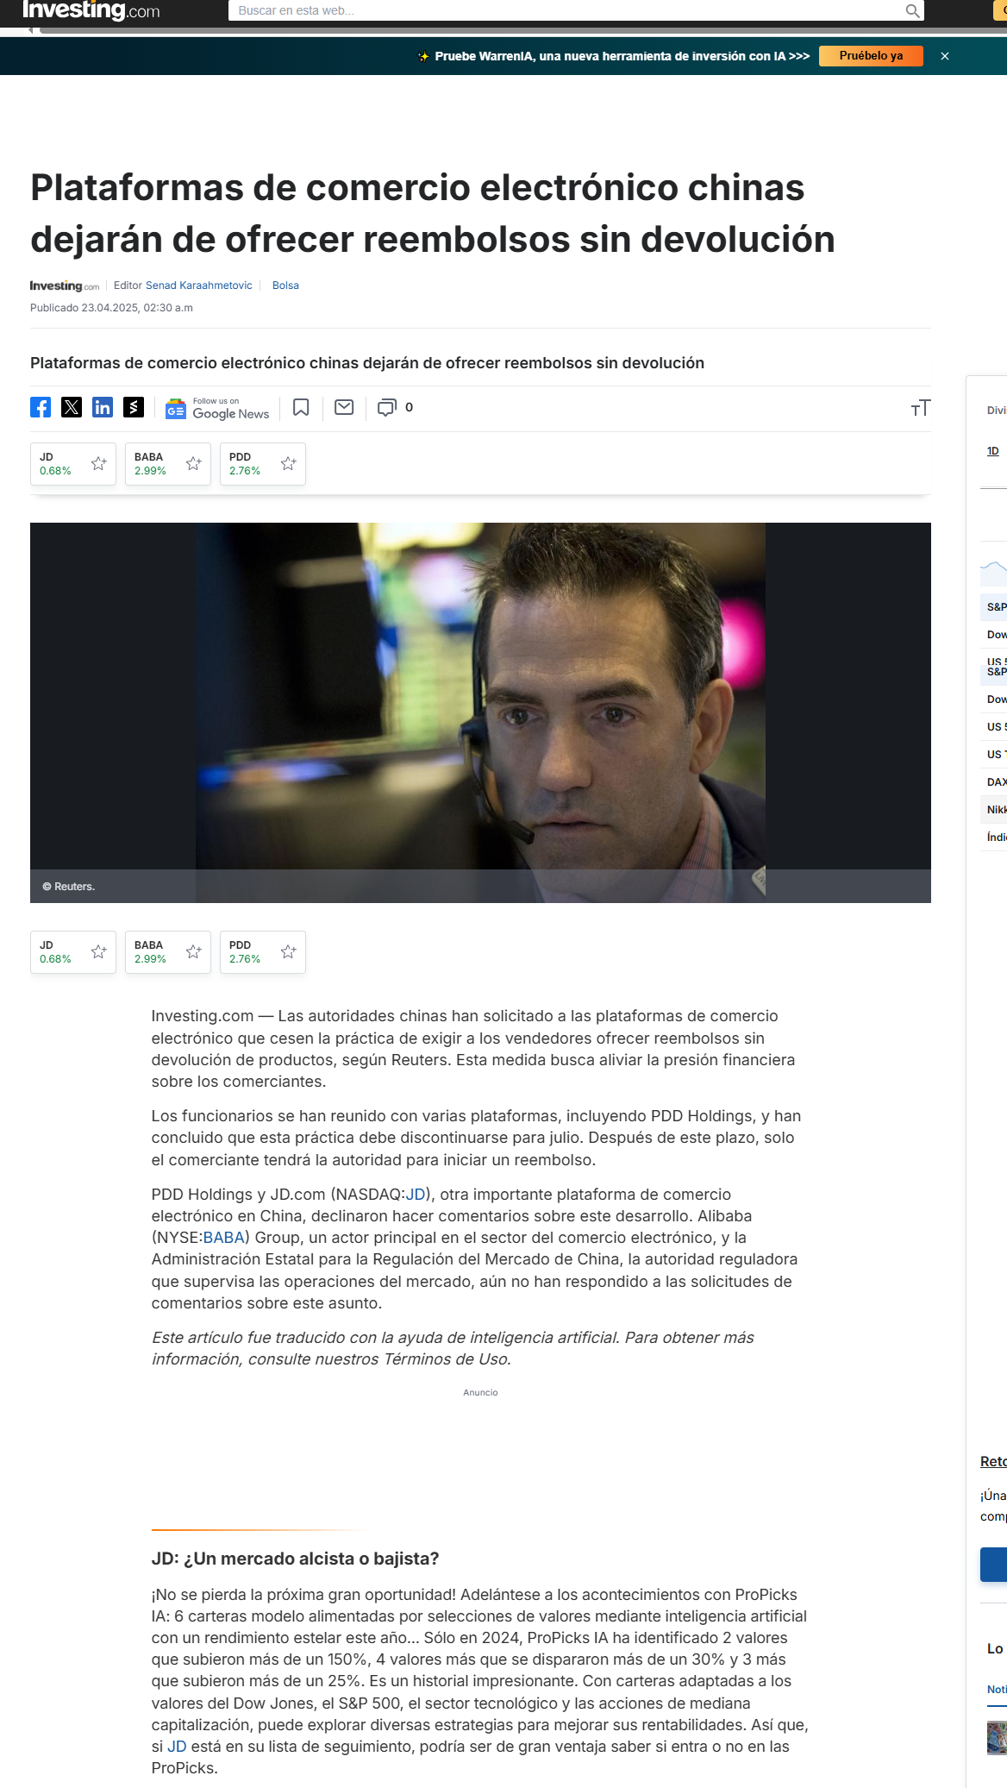Bookmark this article
Image resolution: width=1007 pixels, height=1788 pixels.
[301, 407]
